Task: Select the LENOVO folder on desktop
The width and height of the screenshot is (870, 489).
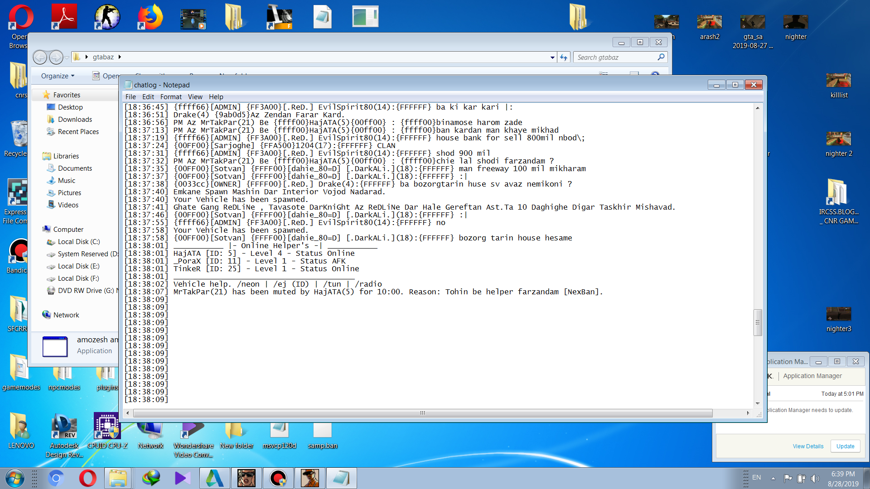Action: [21, 431]
